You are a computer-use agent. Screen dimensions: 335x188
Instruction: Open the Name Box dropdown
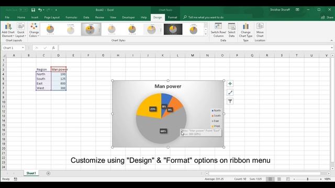23,48
